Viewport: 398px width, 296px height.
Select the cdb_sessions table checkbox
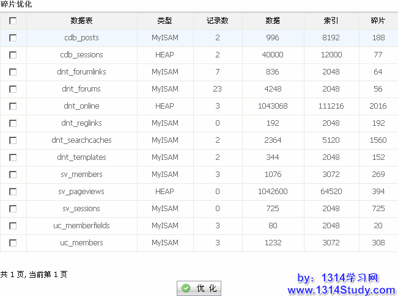[13, 55]
